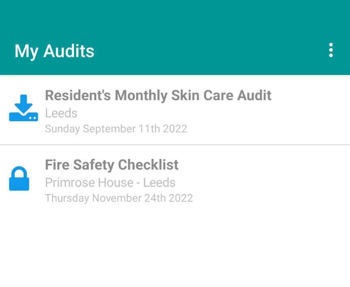350x287 pixels.
Task: Tap the date Sunday September 11th 2022
Action: [116, 129]
